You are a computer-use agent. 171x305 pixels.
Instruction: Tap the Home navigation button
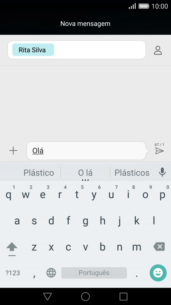tap(85, 296)
